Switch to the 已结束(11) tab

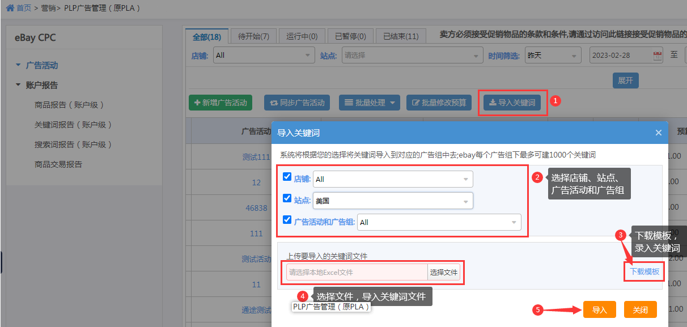(401, 36)
